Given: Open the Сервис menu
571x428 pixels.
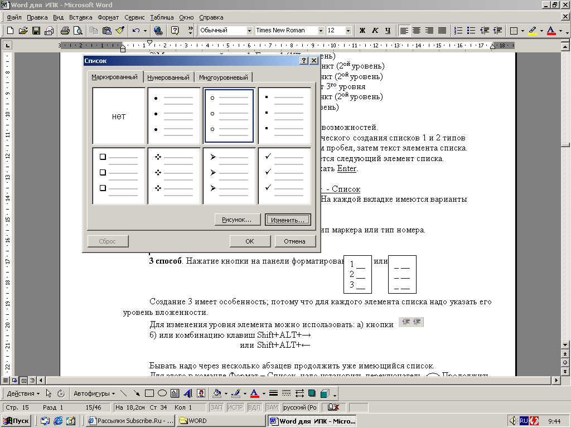Looking at the screenshot, I should click(x=134, y=17).
